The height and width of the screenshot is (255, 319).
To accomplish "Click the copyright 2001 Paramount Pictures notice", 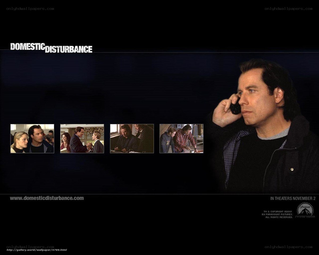I will point(277,214).
